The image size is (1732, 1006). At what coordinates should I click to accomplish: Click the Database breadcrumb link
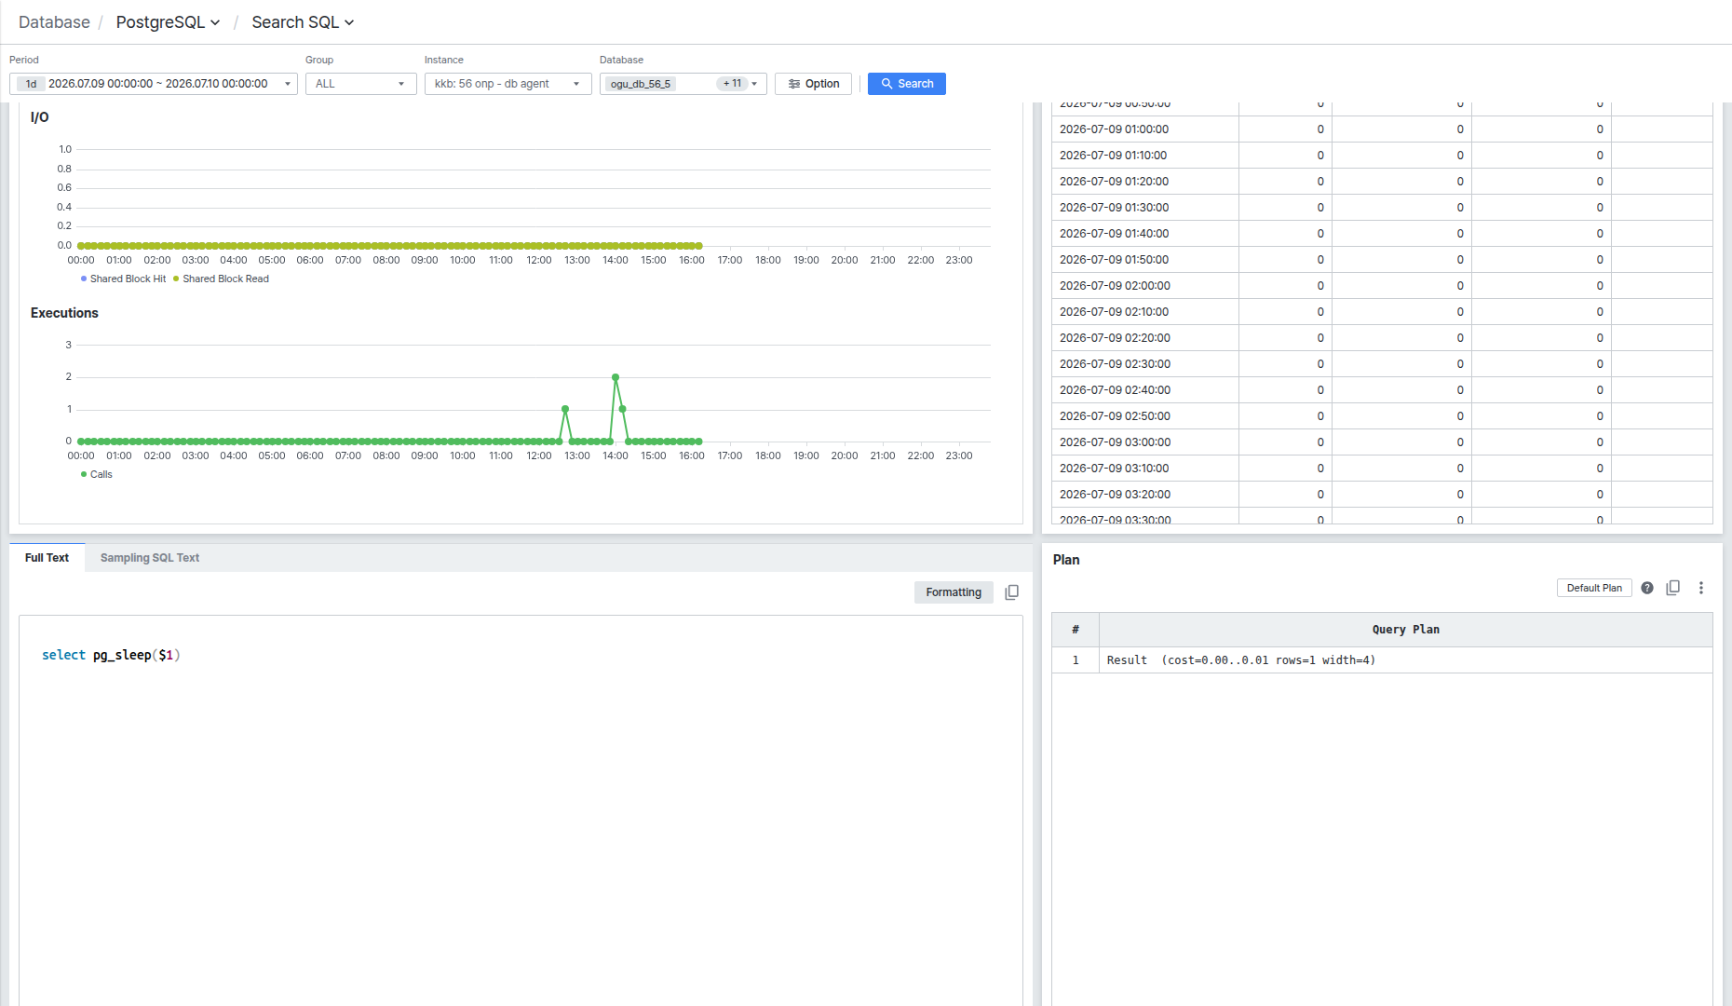[x=54, y=22]
